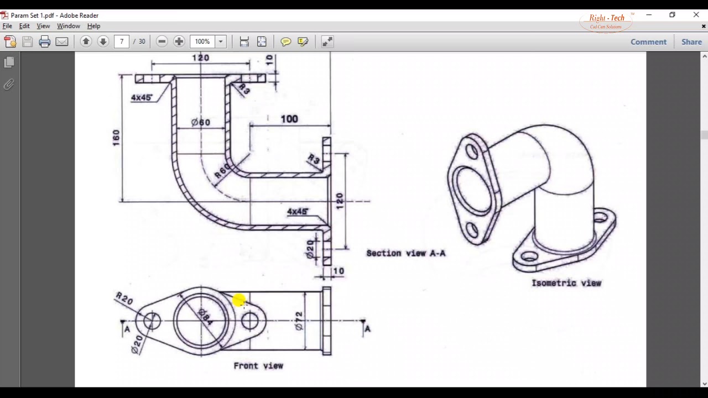The height and width of the screenshot is (398, 708).
Task: Zoom in with the plus button
Action: (x=179, y=41)
